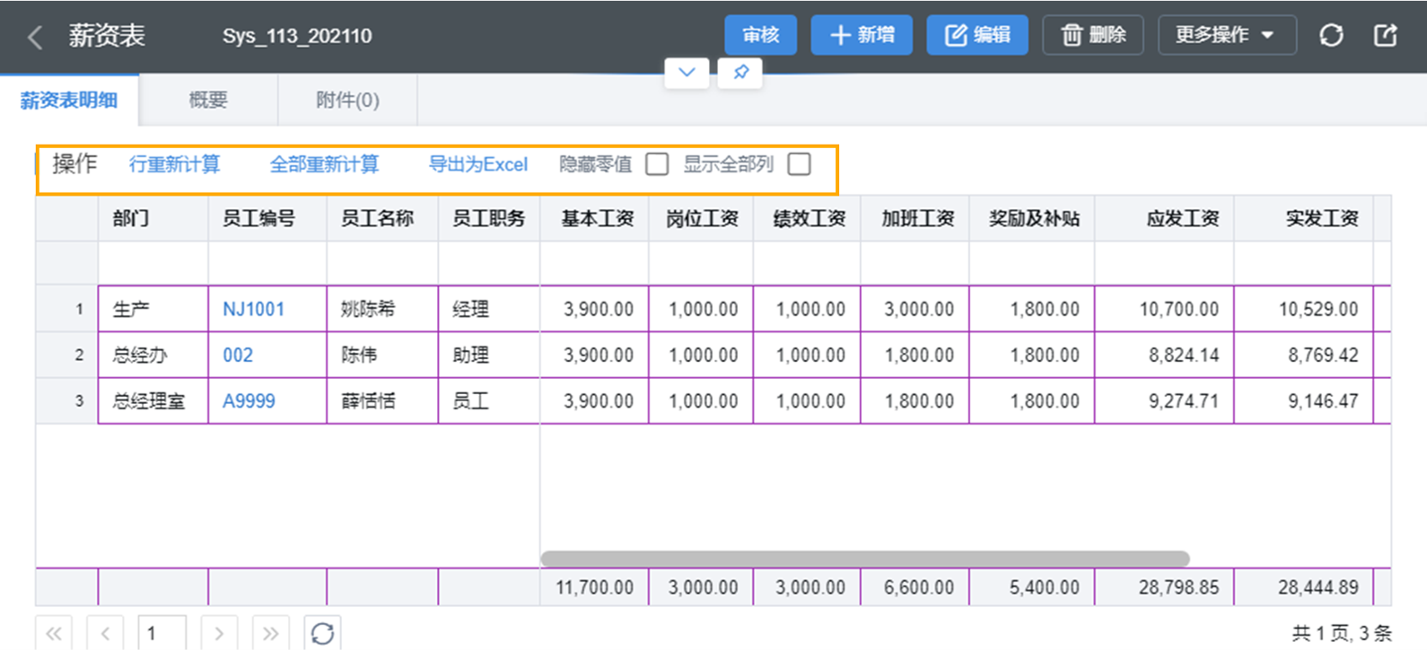Image resolution: width=1427 pixels, height=650 pixels.
Task: Click the refresh icon in the top bar
Action: coord(1331,35)
